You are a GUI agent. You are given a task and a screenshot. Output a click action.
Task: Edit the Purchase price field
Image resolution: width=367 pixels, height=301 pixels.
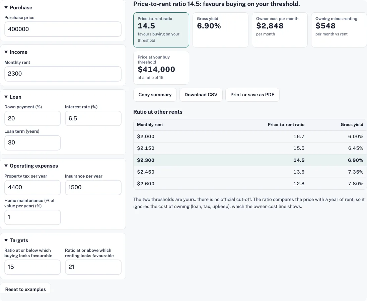tap(63, 29)
